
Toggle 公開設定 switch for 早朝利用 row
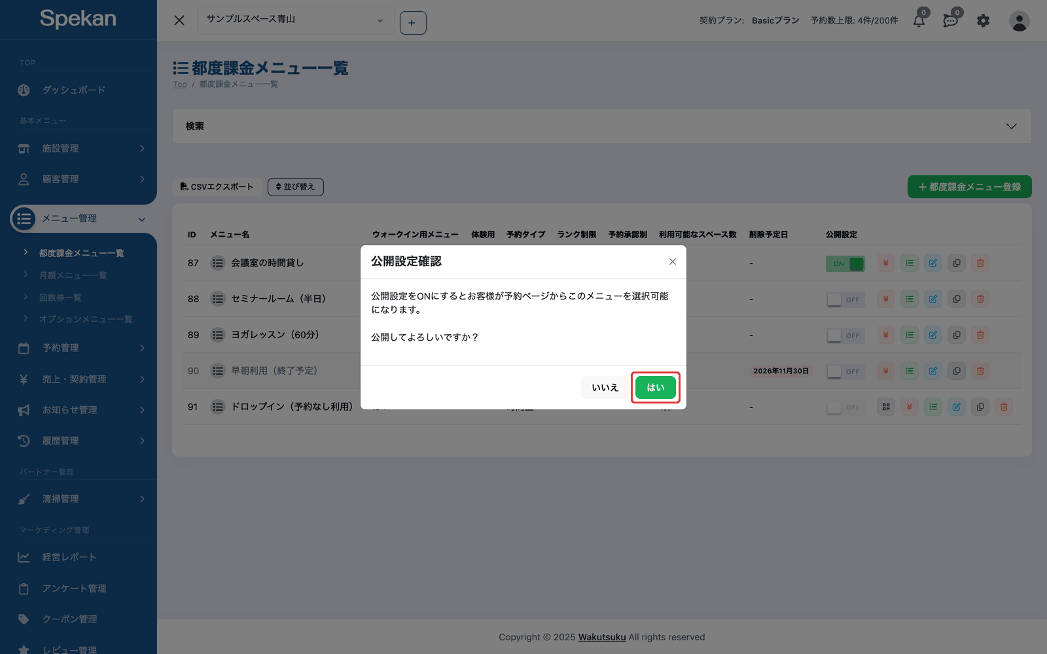coord(845,371)
